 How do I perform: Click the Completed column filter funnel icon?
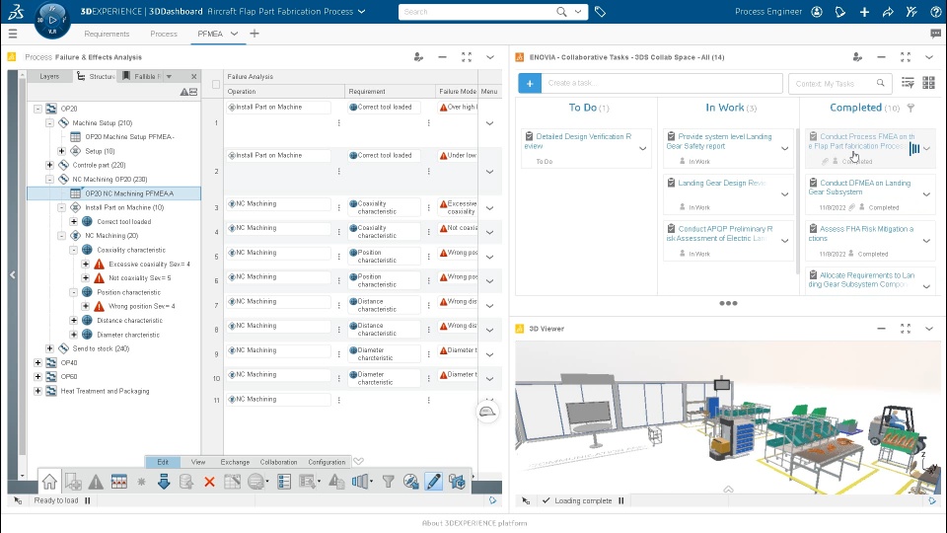911,108
